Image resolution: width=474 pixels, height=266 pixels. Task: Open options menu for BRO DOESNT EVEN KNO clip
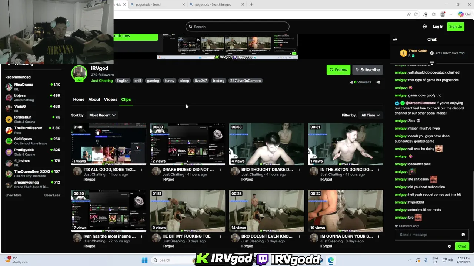pos(299,236)
